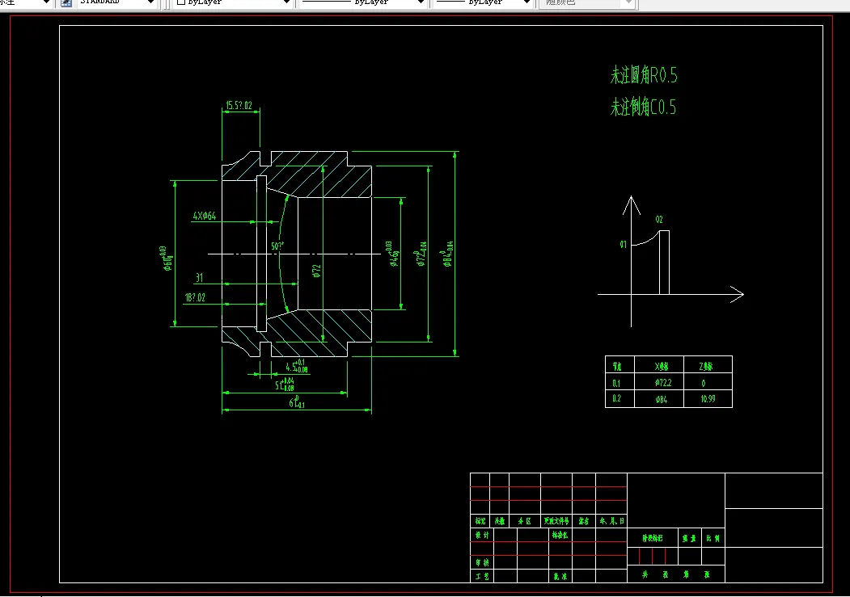Screen dimensions: 850x597
Task: Click the Φ72.2 table cell
Action: tap(659, 383)
